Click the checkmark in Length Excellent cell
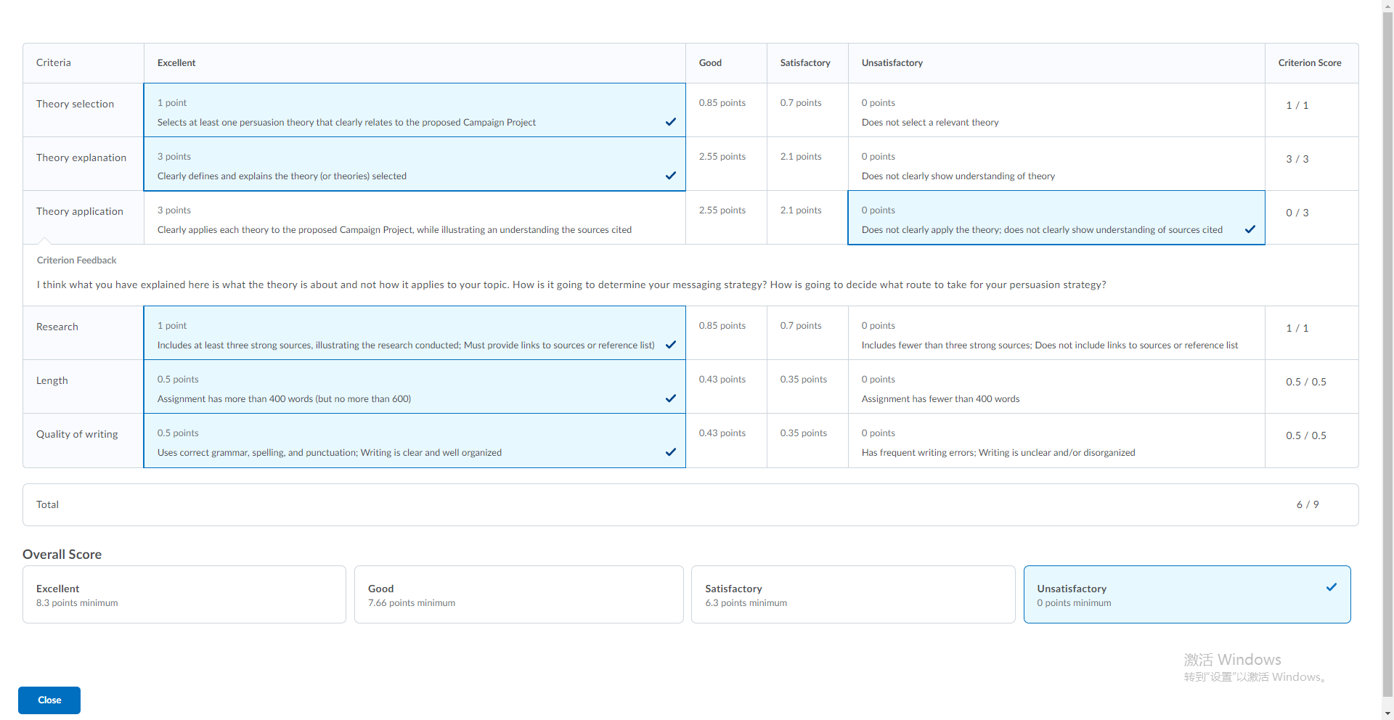 pyautogui.click(x=671, y=398)
